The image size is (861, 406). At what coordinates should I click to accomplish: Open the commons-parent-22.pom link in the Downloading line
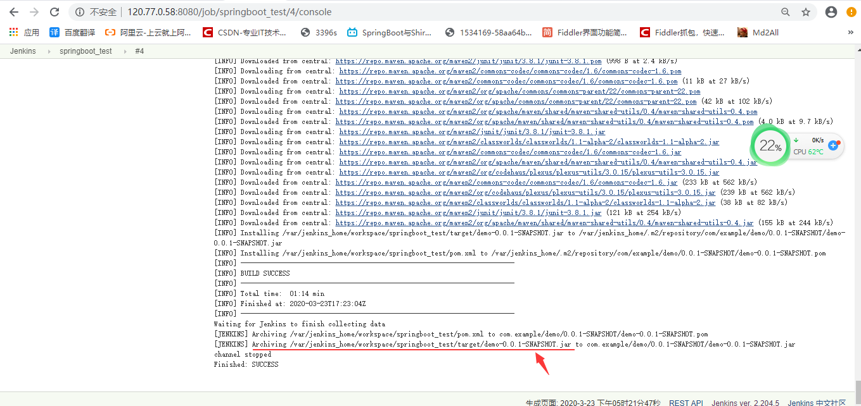[x=520, y=92]
